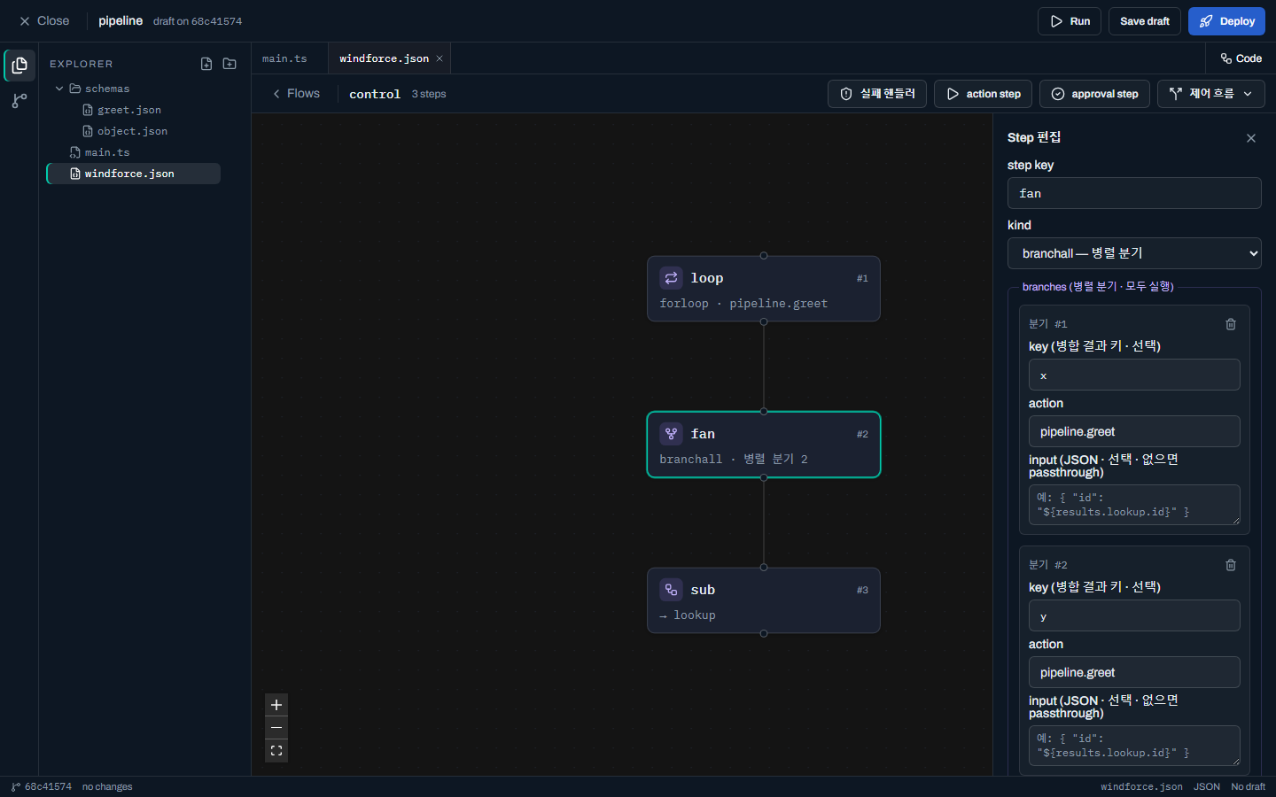
Task: Click the new folder icon in Explorer
Action: (x=230, y=64)
